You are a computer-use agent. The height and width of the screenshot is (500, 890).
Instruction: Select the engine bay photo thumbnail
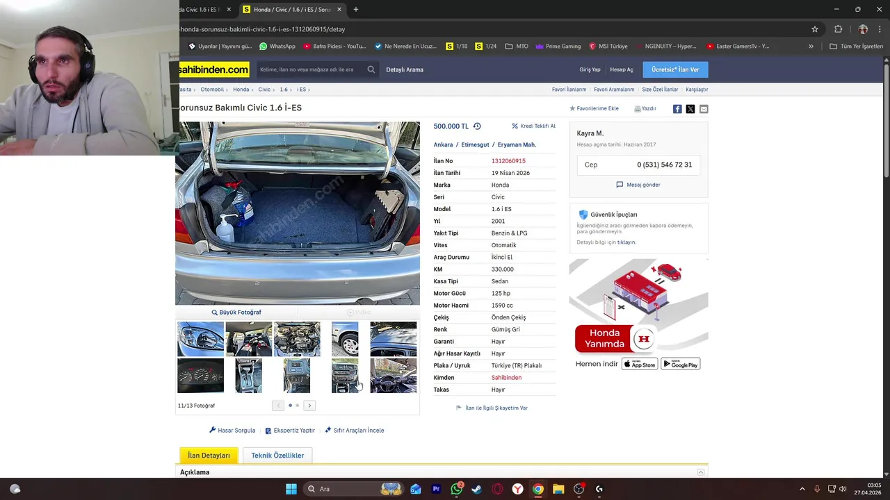click(x=297, y=339)
